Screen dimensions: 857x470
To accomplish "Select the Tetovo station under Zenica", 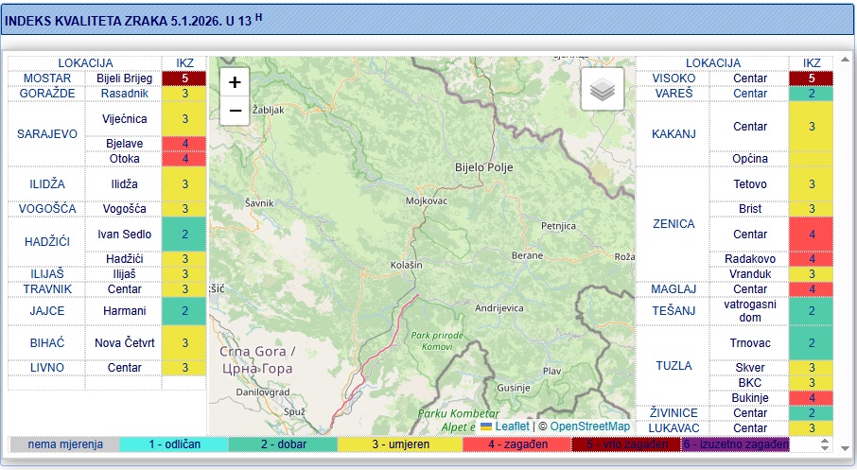I will (749, 184).
